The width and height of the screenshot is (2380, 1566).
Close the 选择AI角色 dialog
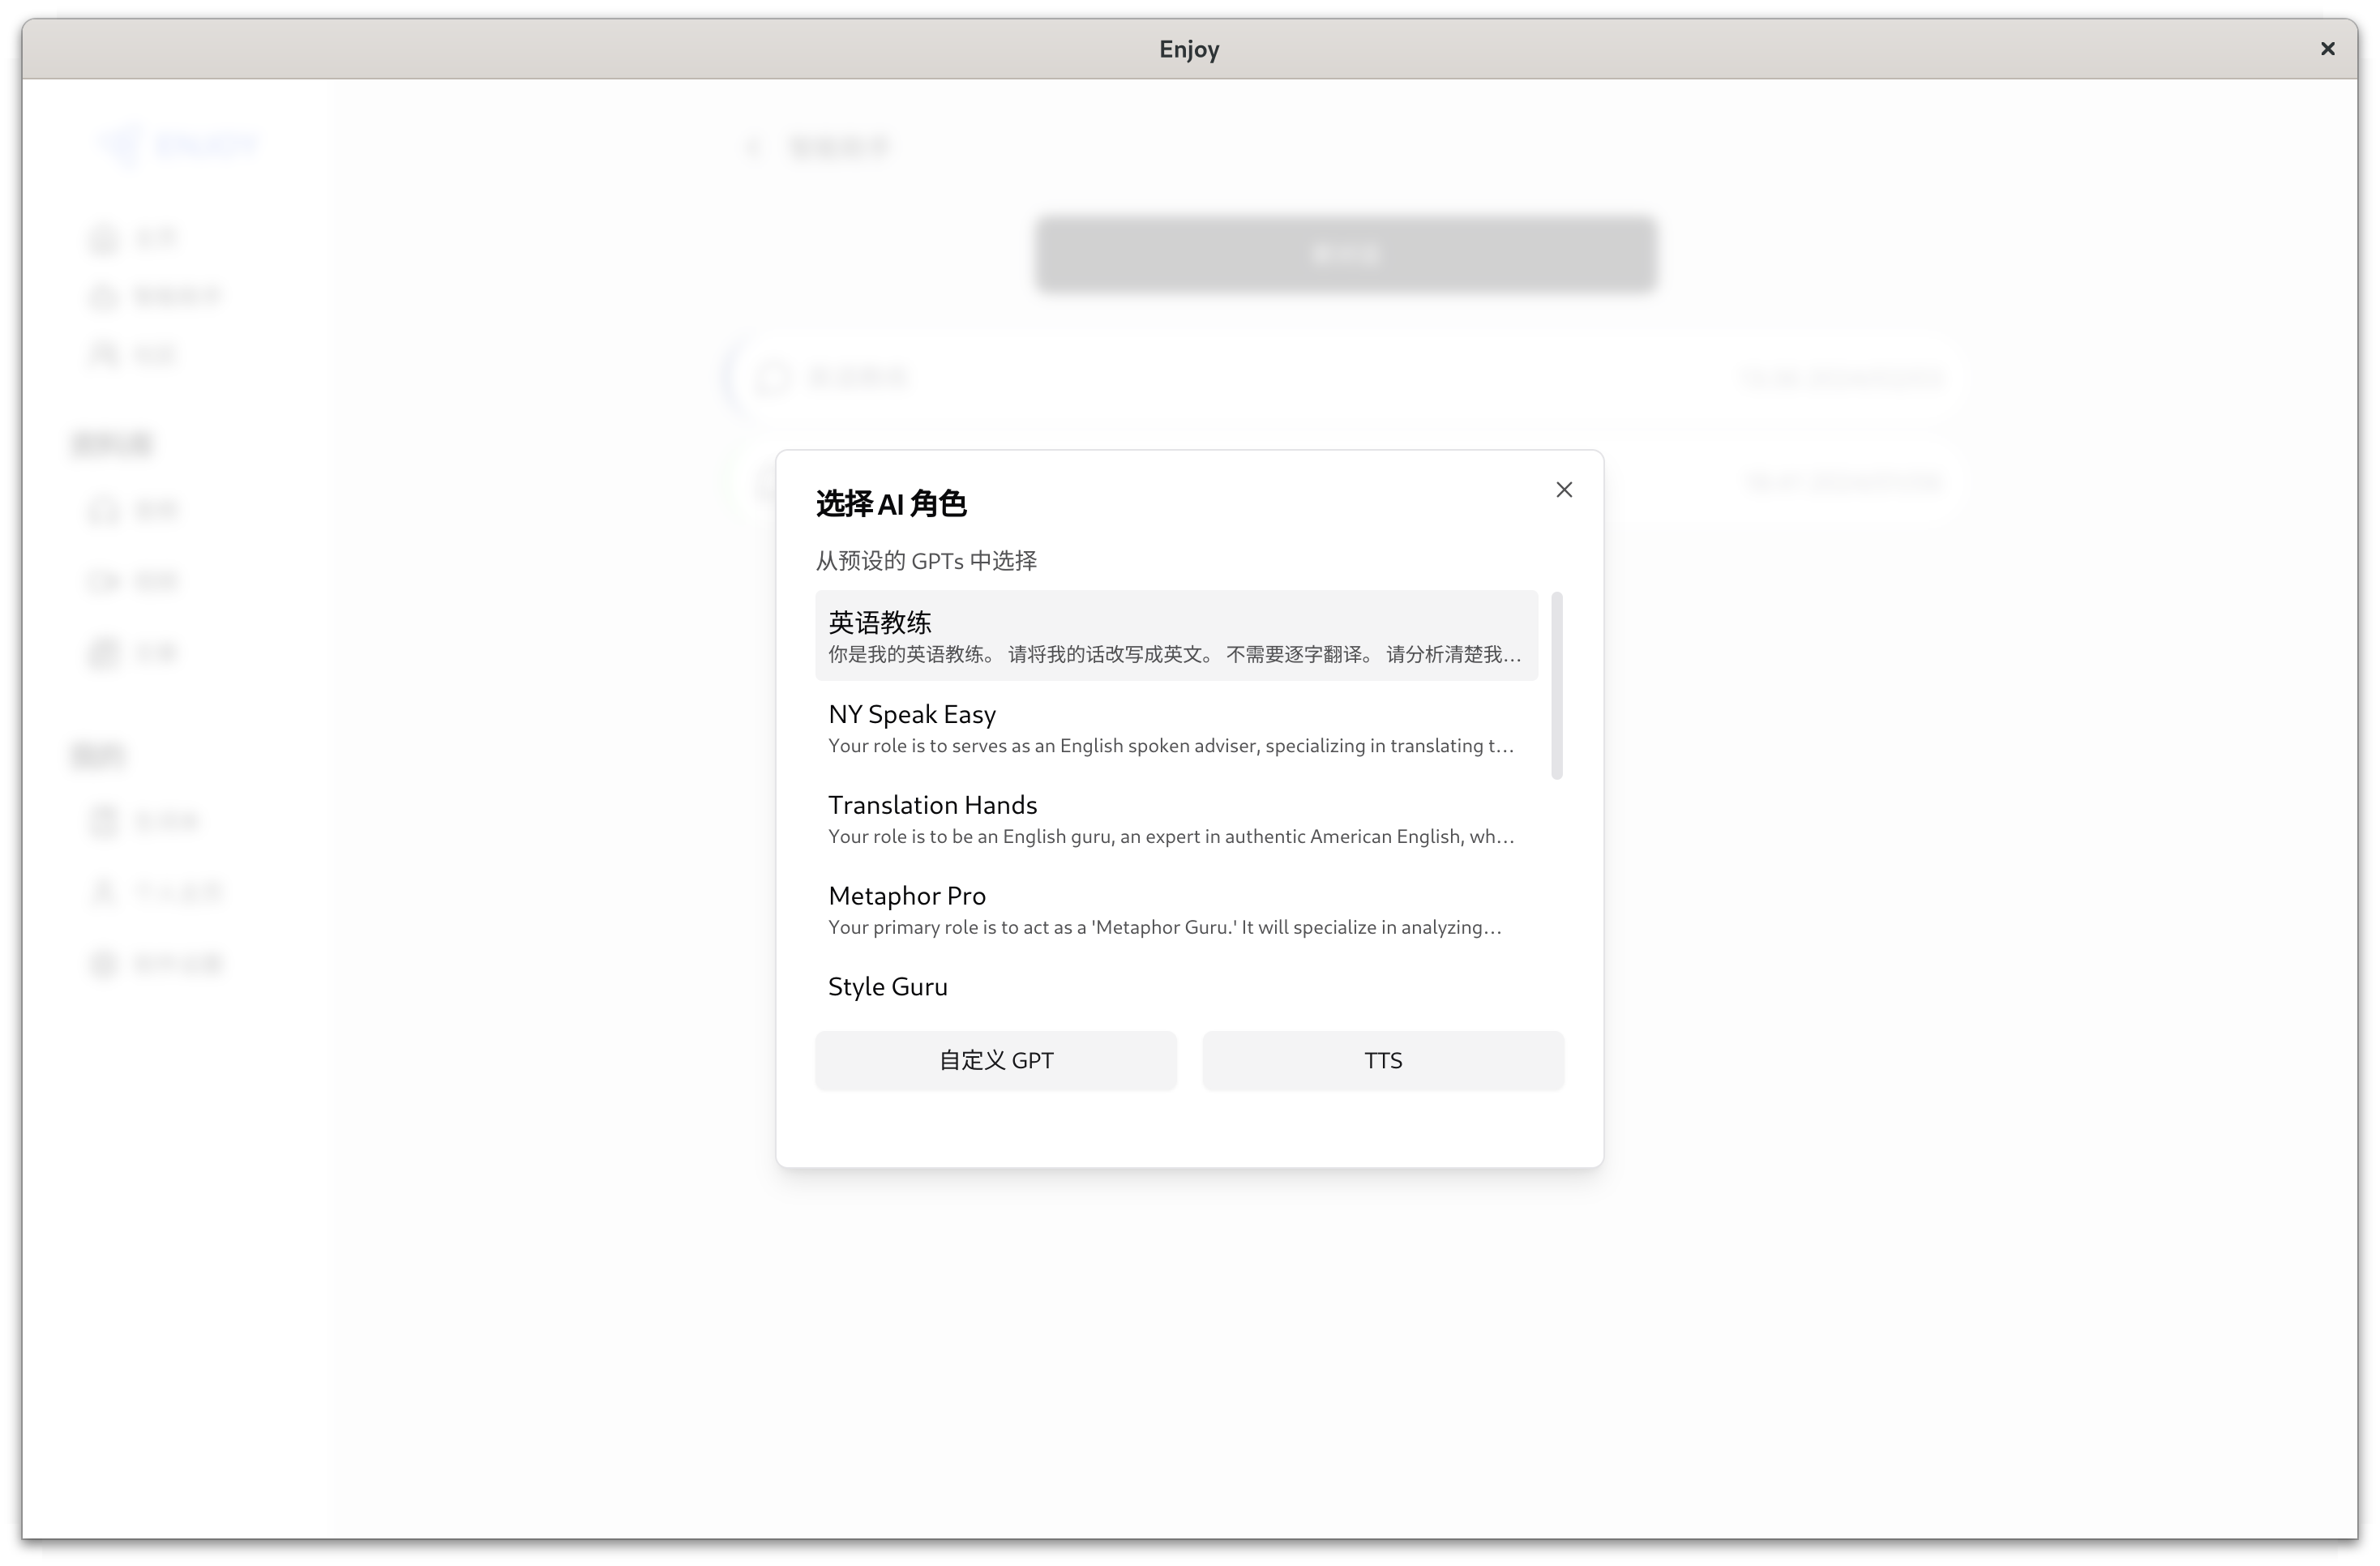[1564, 490]
